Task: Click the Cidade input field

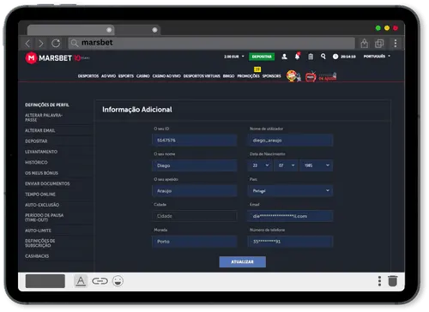Action: pos(195,216)
